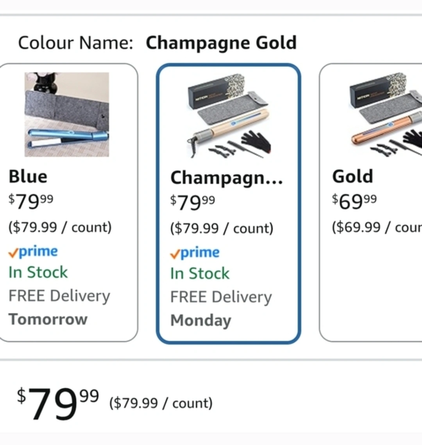Viewport: 422px width, 445px height.
Task: Select the Champagne Gold product thumbnail
Action: (229, 115)
